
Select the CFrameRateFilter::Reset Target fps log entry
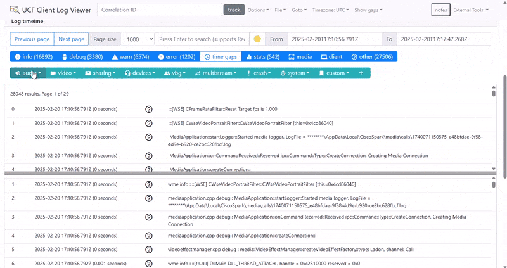(x=248, y=109)
